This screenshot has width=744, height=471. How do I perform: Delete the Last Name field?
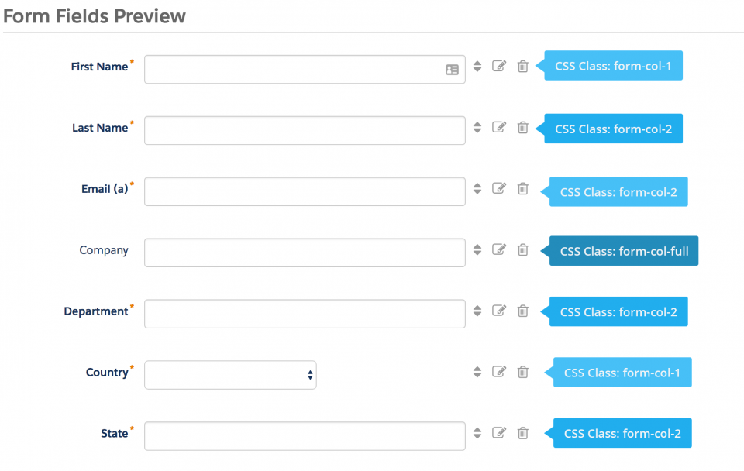(523, 127)
